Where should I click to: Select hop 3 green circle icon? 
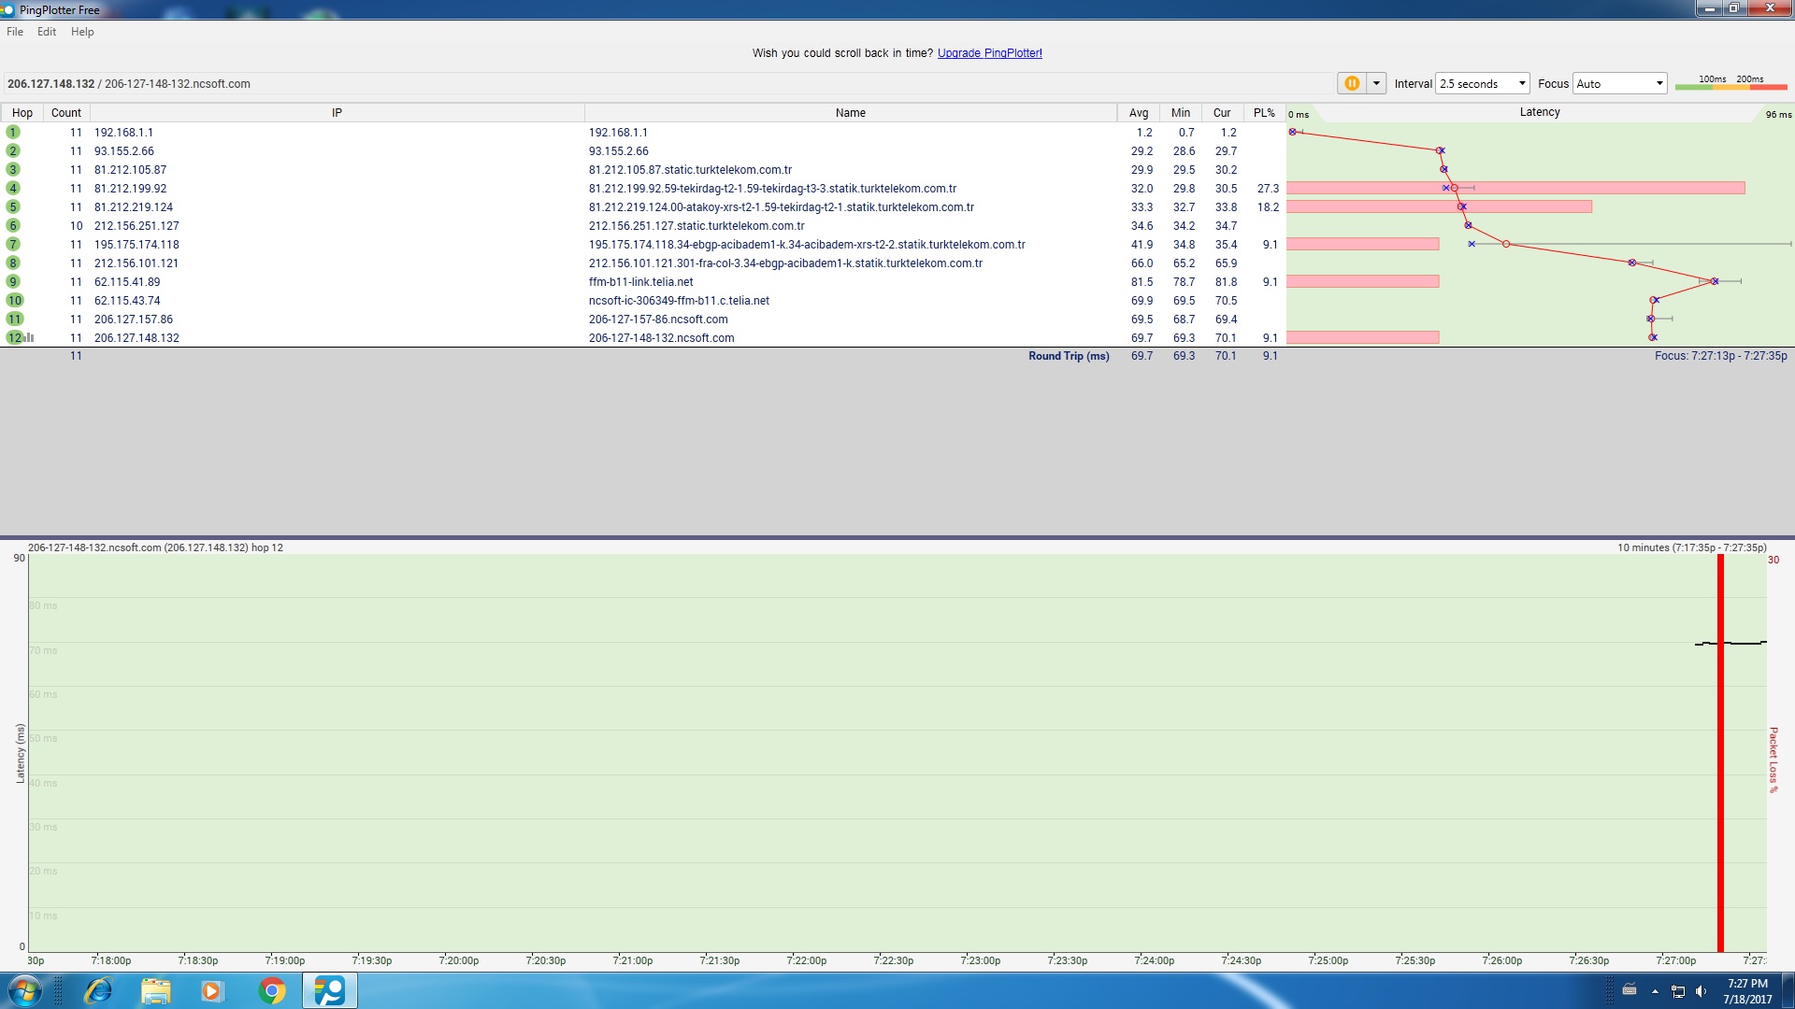tap(13, 170)
